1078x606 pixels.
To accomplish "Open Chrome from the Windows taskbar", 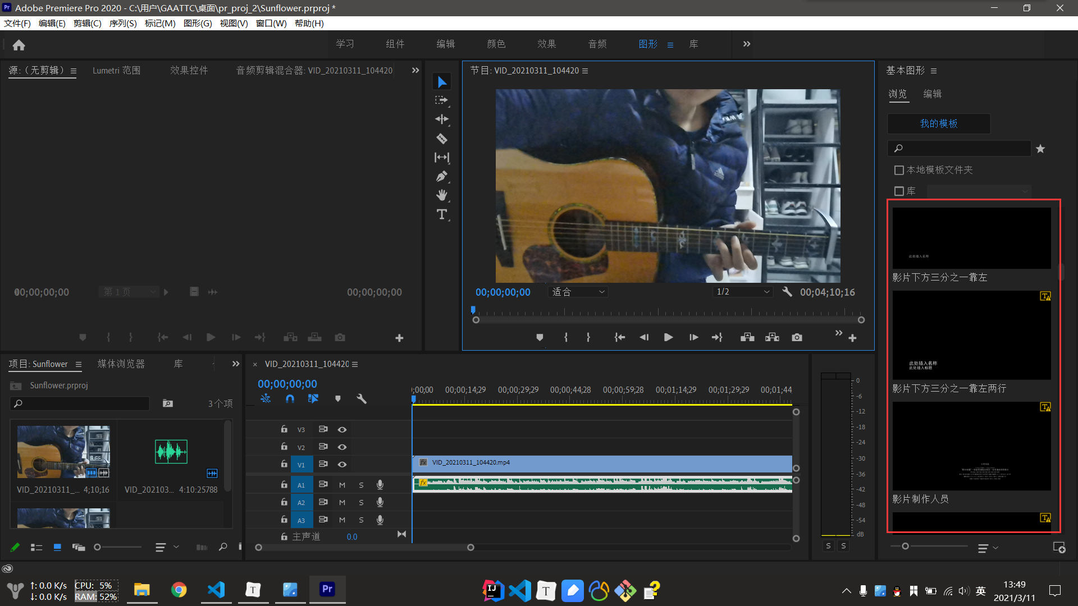I will pos(179,590).
